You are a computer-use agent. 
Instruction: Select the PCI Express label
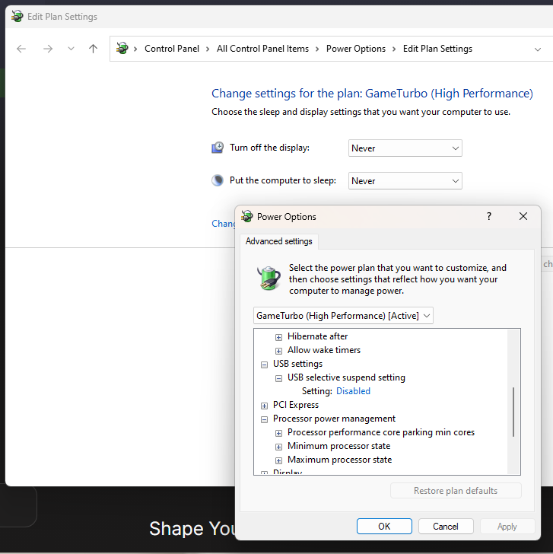[x=296, y=405]
